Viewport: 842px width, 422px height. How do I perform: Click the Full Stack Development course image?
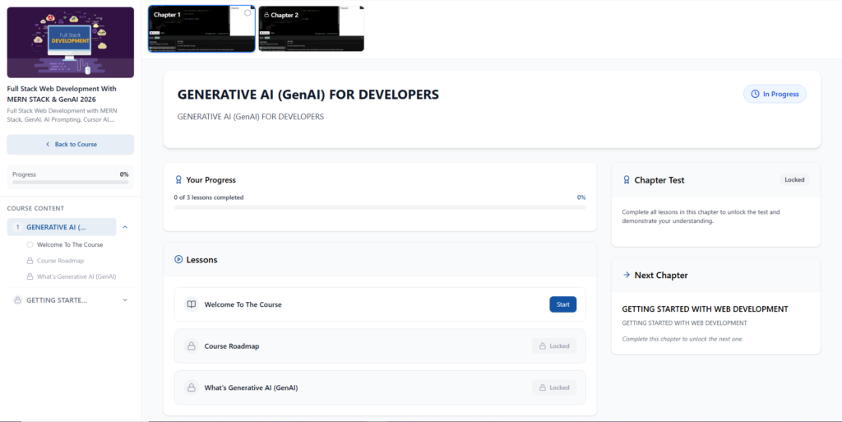click(71, 43)
